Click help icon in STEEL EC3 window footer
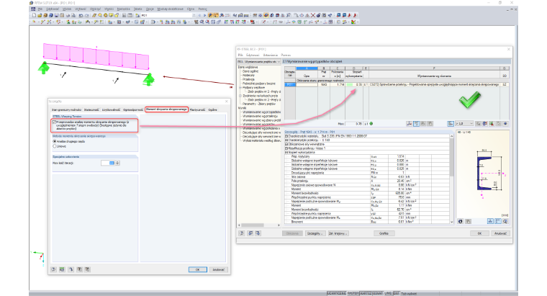Viewport: 547px width, 296px height. 241,233
